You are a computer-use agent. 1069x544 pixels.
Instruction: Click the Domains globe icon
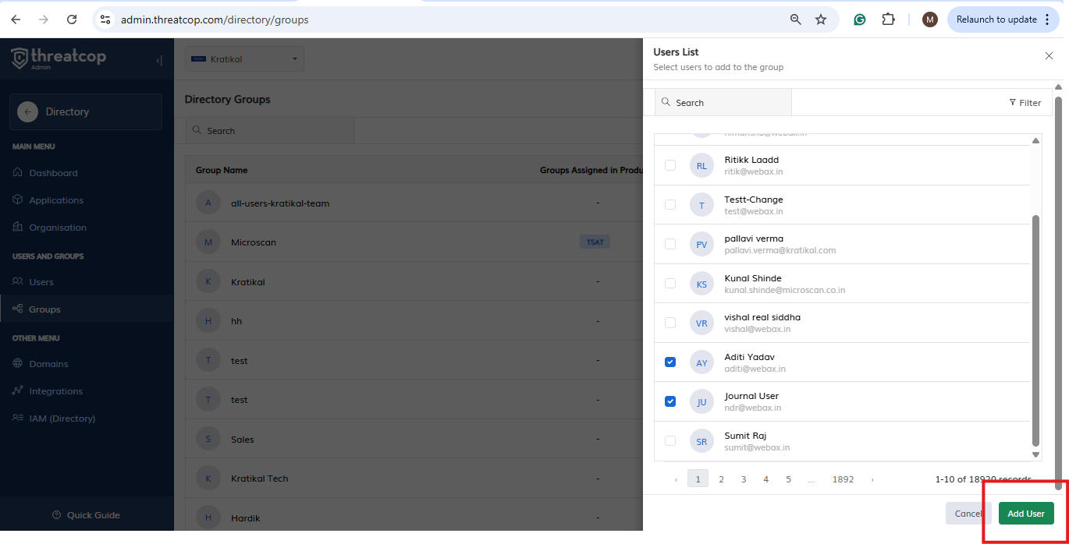[18, 364]
